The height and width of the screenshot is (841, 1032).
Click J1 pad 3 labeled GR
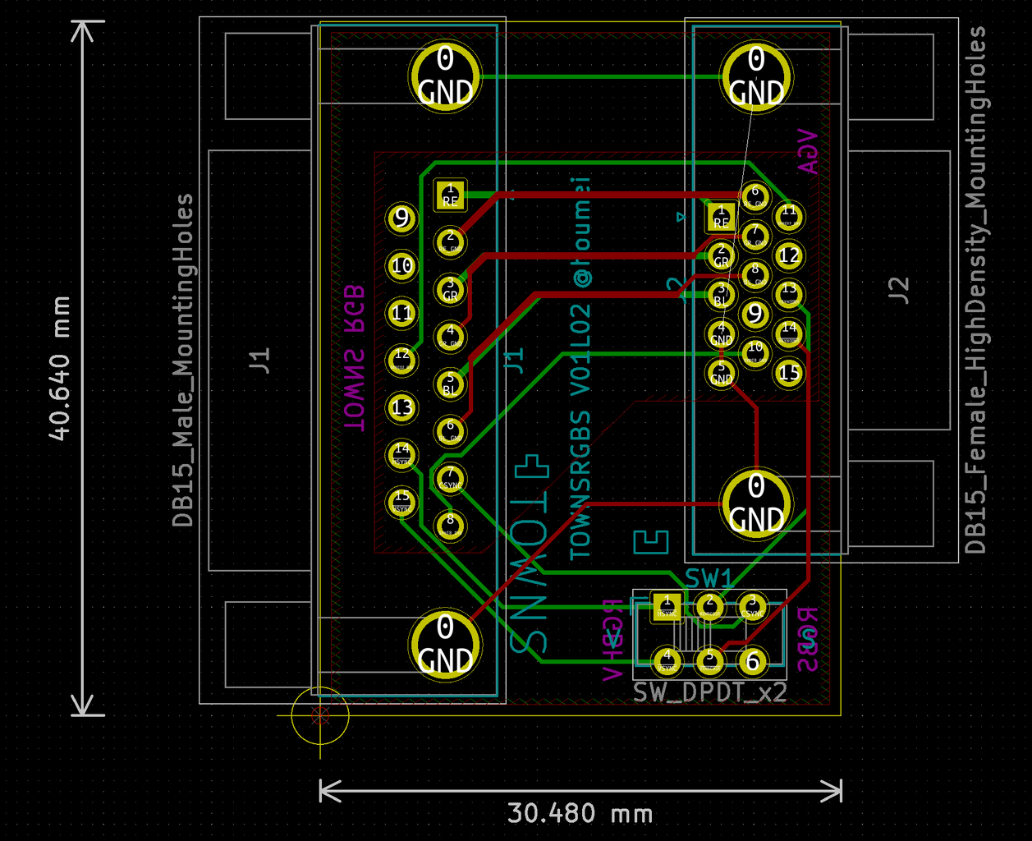pos(450,289)
